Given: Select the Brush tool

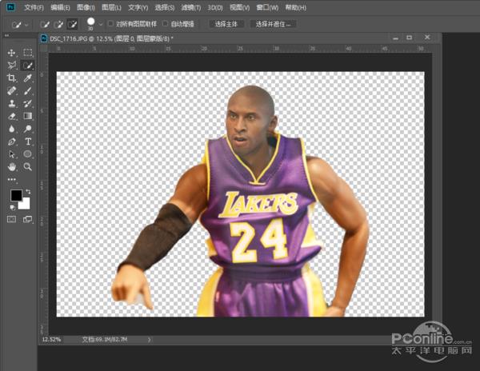Looking at the screenshot, I should (28, 91).
